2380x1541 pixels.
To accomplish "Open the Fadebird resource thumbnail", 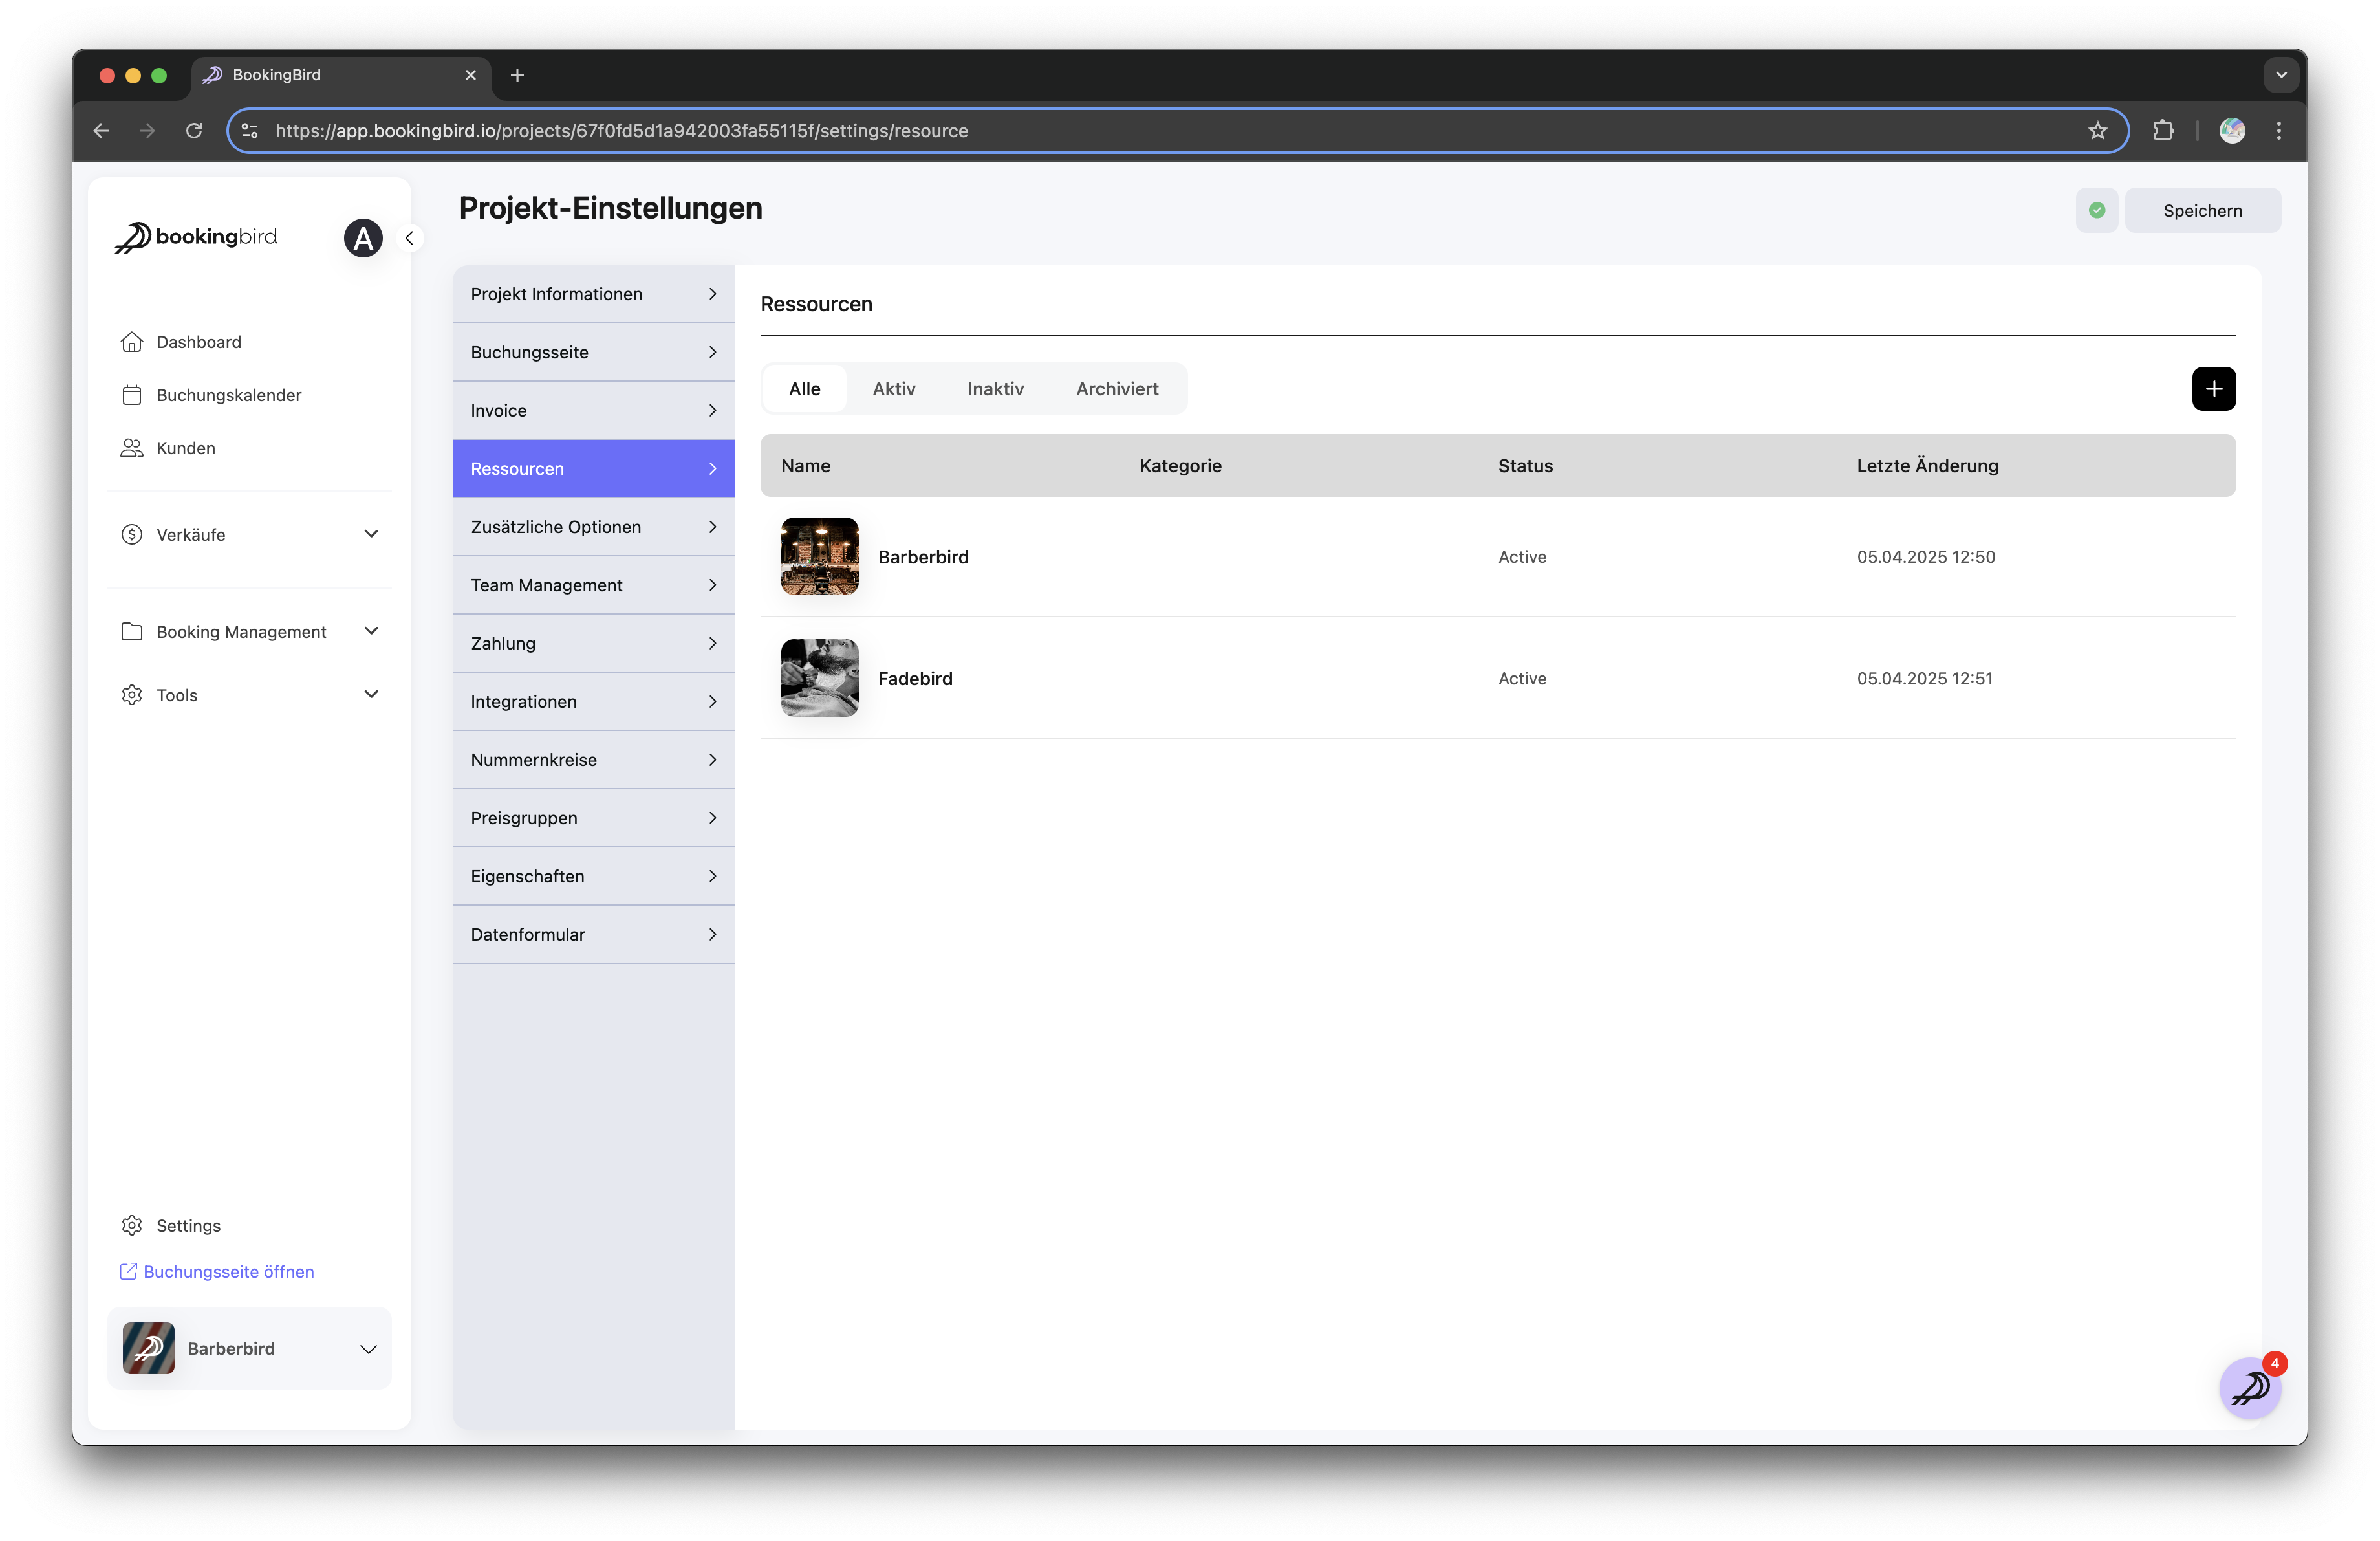I will 819,678.
